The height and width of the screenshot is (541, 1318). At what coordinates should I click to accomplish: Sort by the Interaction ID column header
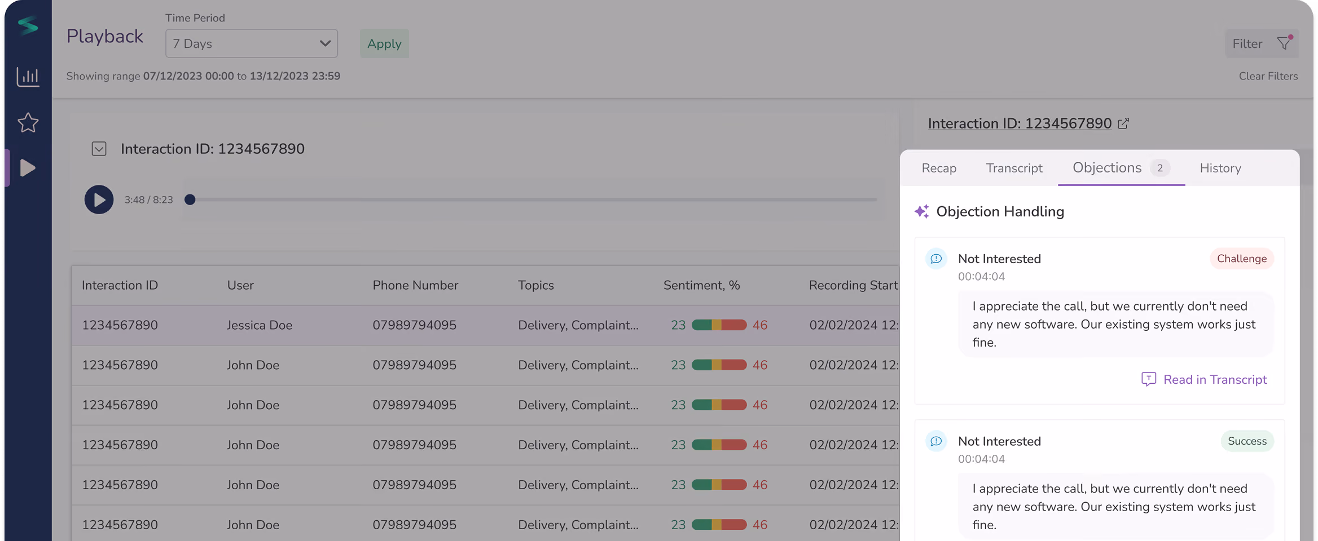[x=120, y=285]
